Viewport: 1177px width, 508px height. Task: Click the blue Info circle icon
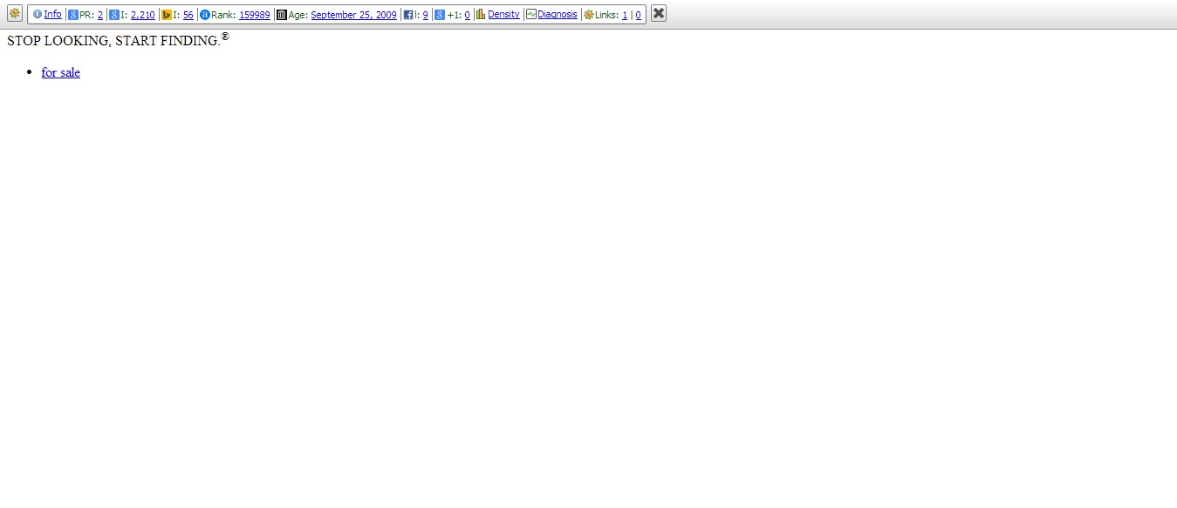pos(38,15)
